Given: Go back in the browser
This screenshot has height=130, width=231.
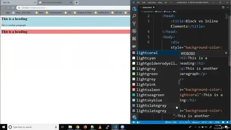Looking at the screenshot, I should (x=3, y=8).
